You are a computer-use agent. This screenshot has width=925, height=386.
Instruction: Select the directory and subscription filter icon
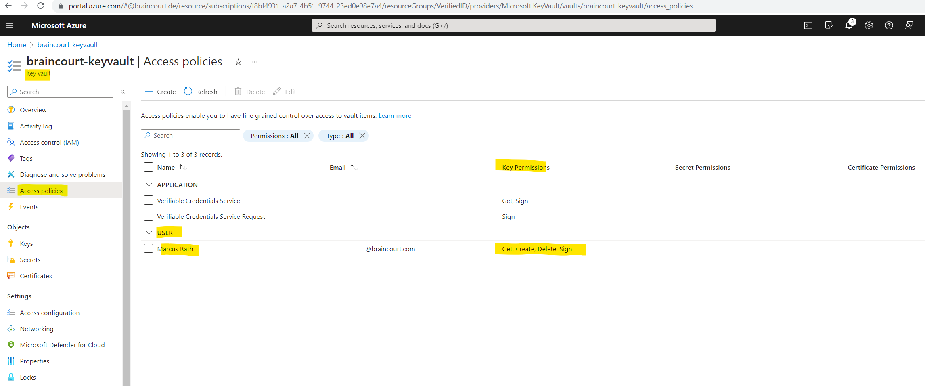pyautogui.click(x=828, y=25)
